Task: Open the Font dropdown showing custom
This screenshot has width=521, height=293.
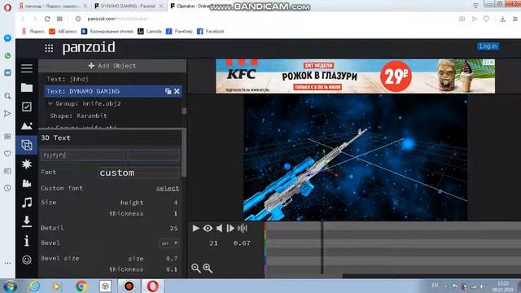Action: pos(138,173)
